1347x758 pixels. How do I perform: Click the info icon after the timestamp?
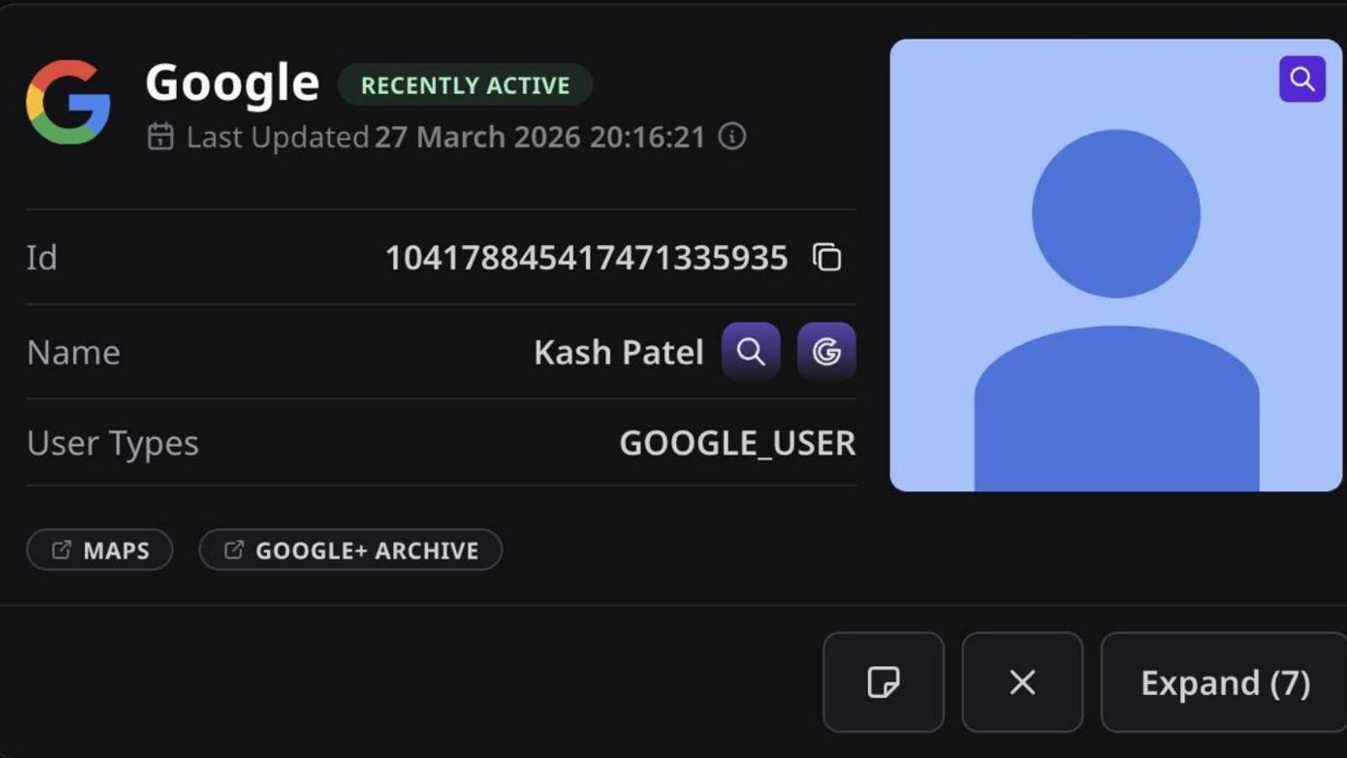pyautogui.click(x=732, y=136)
